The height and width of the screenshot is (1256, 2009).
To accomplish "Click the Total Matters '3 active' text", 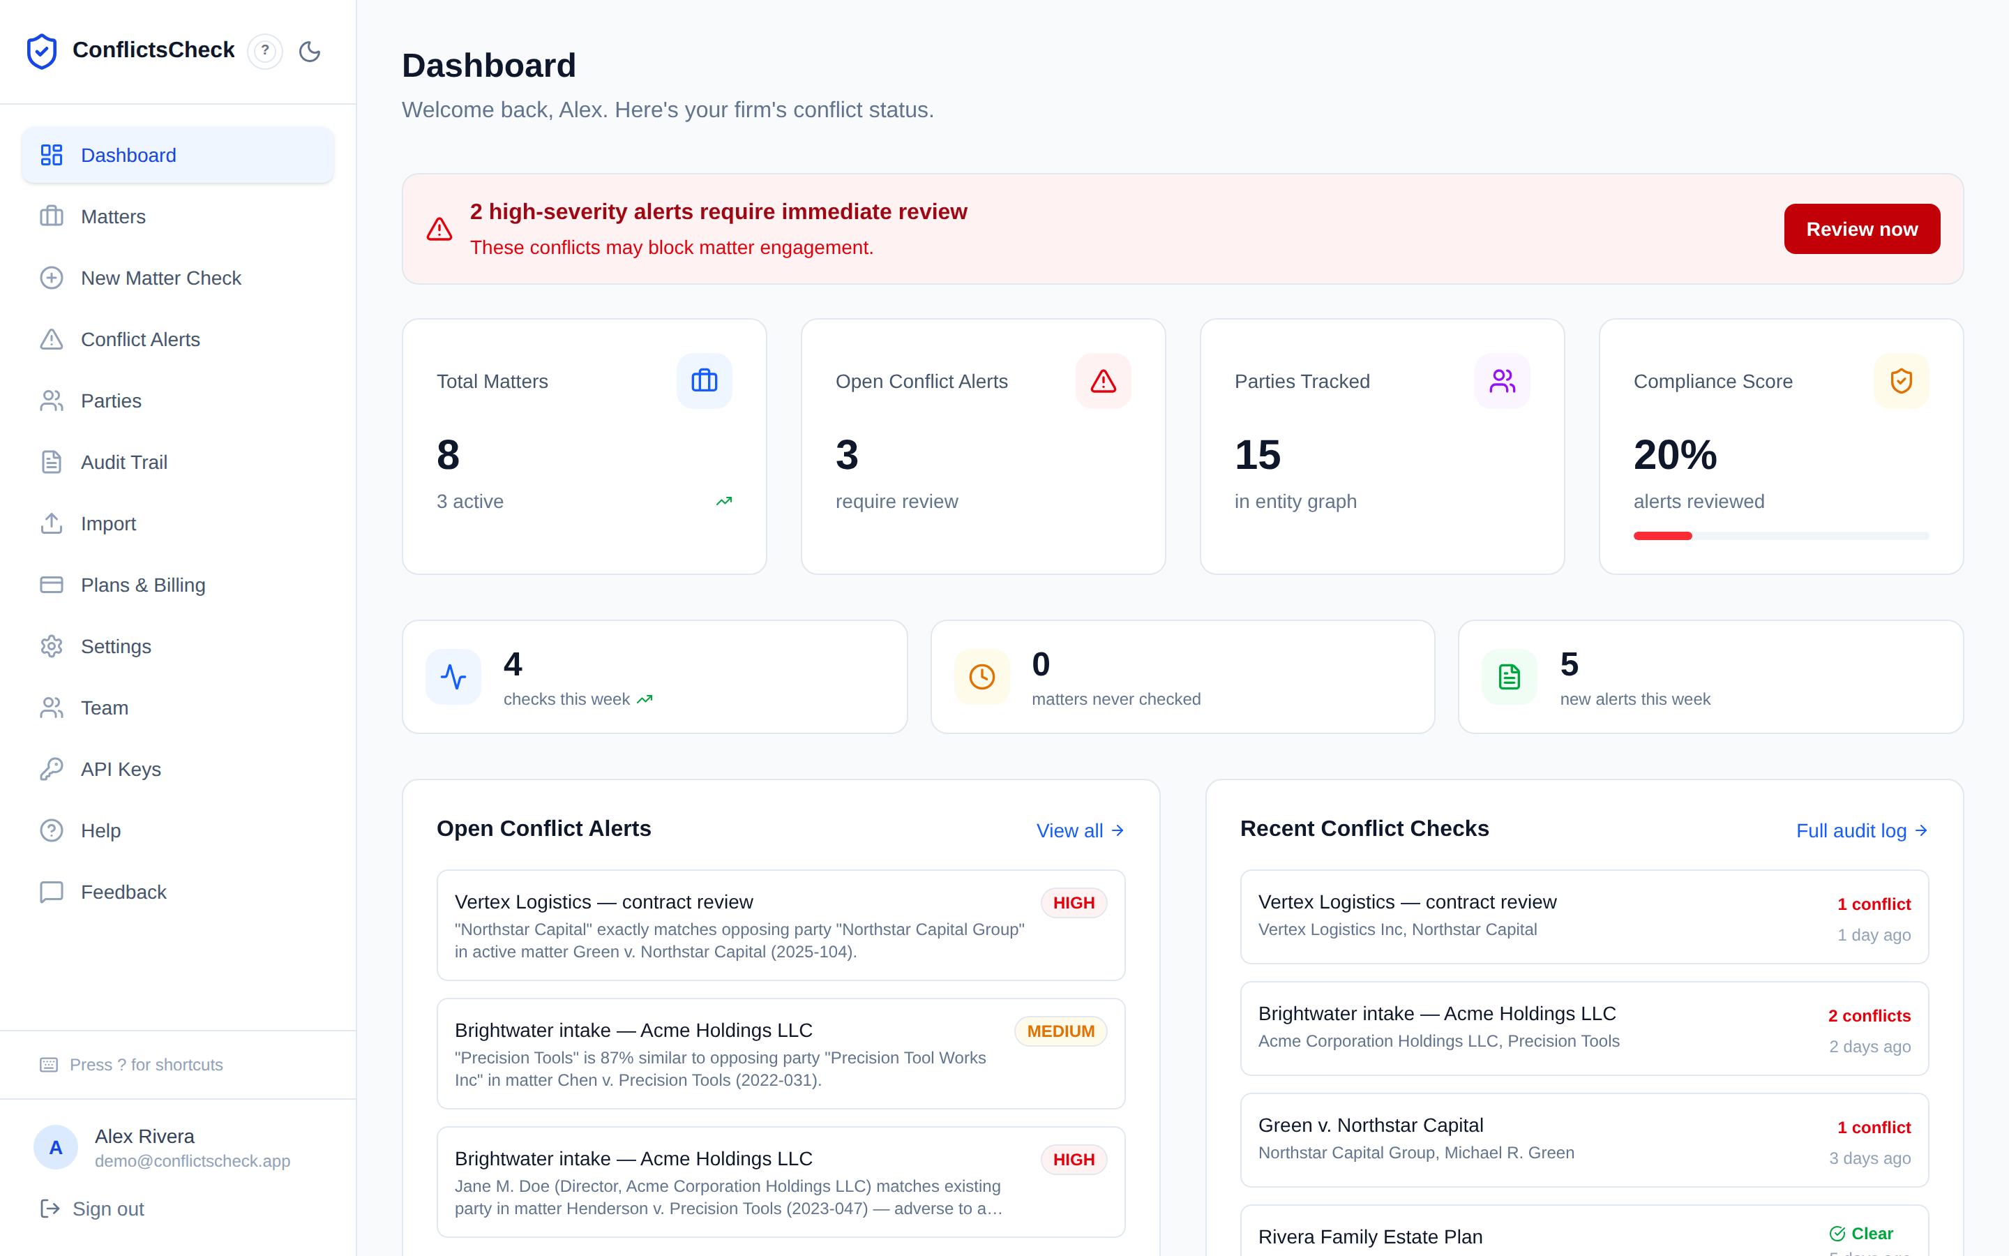I will pos(470,502).
